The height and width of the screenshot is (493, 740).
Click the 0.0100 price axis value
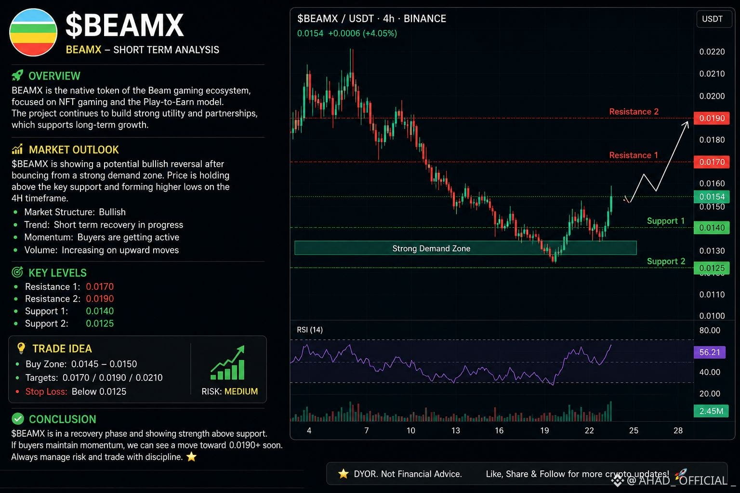(x=712, y=316)
